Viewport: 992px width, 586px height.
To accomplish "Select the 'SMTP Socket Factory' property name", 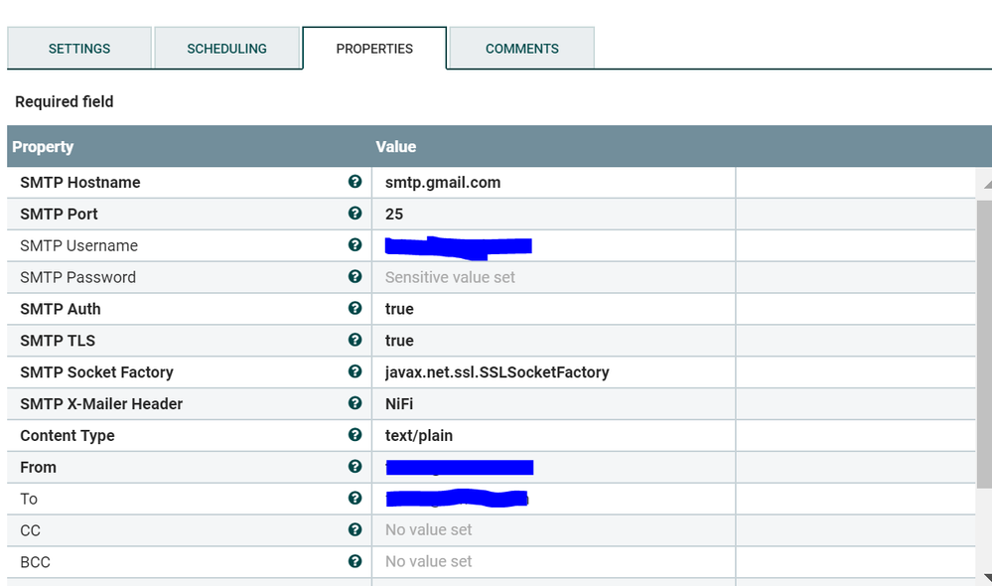I will [x=96, y=372].
